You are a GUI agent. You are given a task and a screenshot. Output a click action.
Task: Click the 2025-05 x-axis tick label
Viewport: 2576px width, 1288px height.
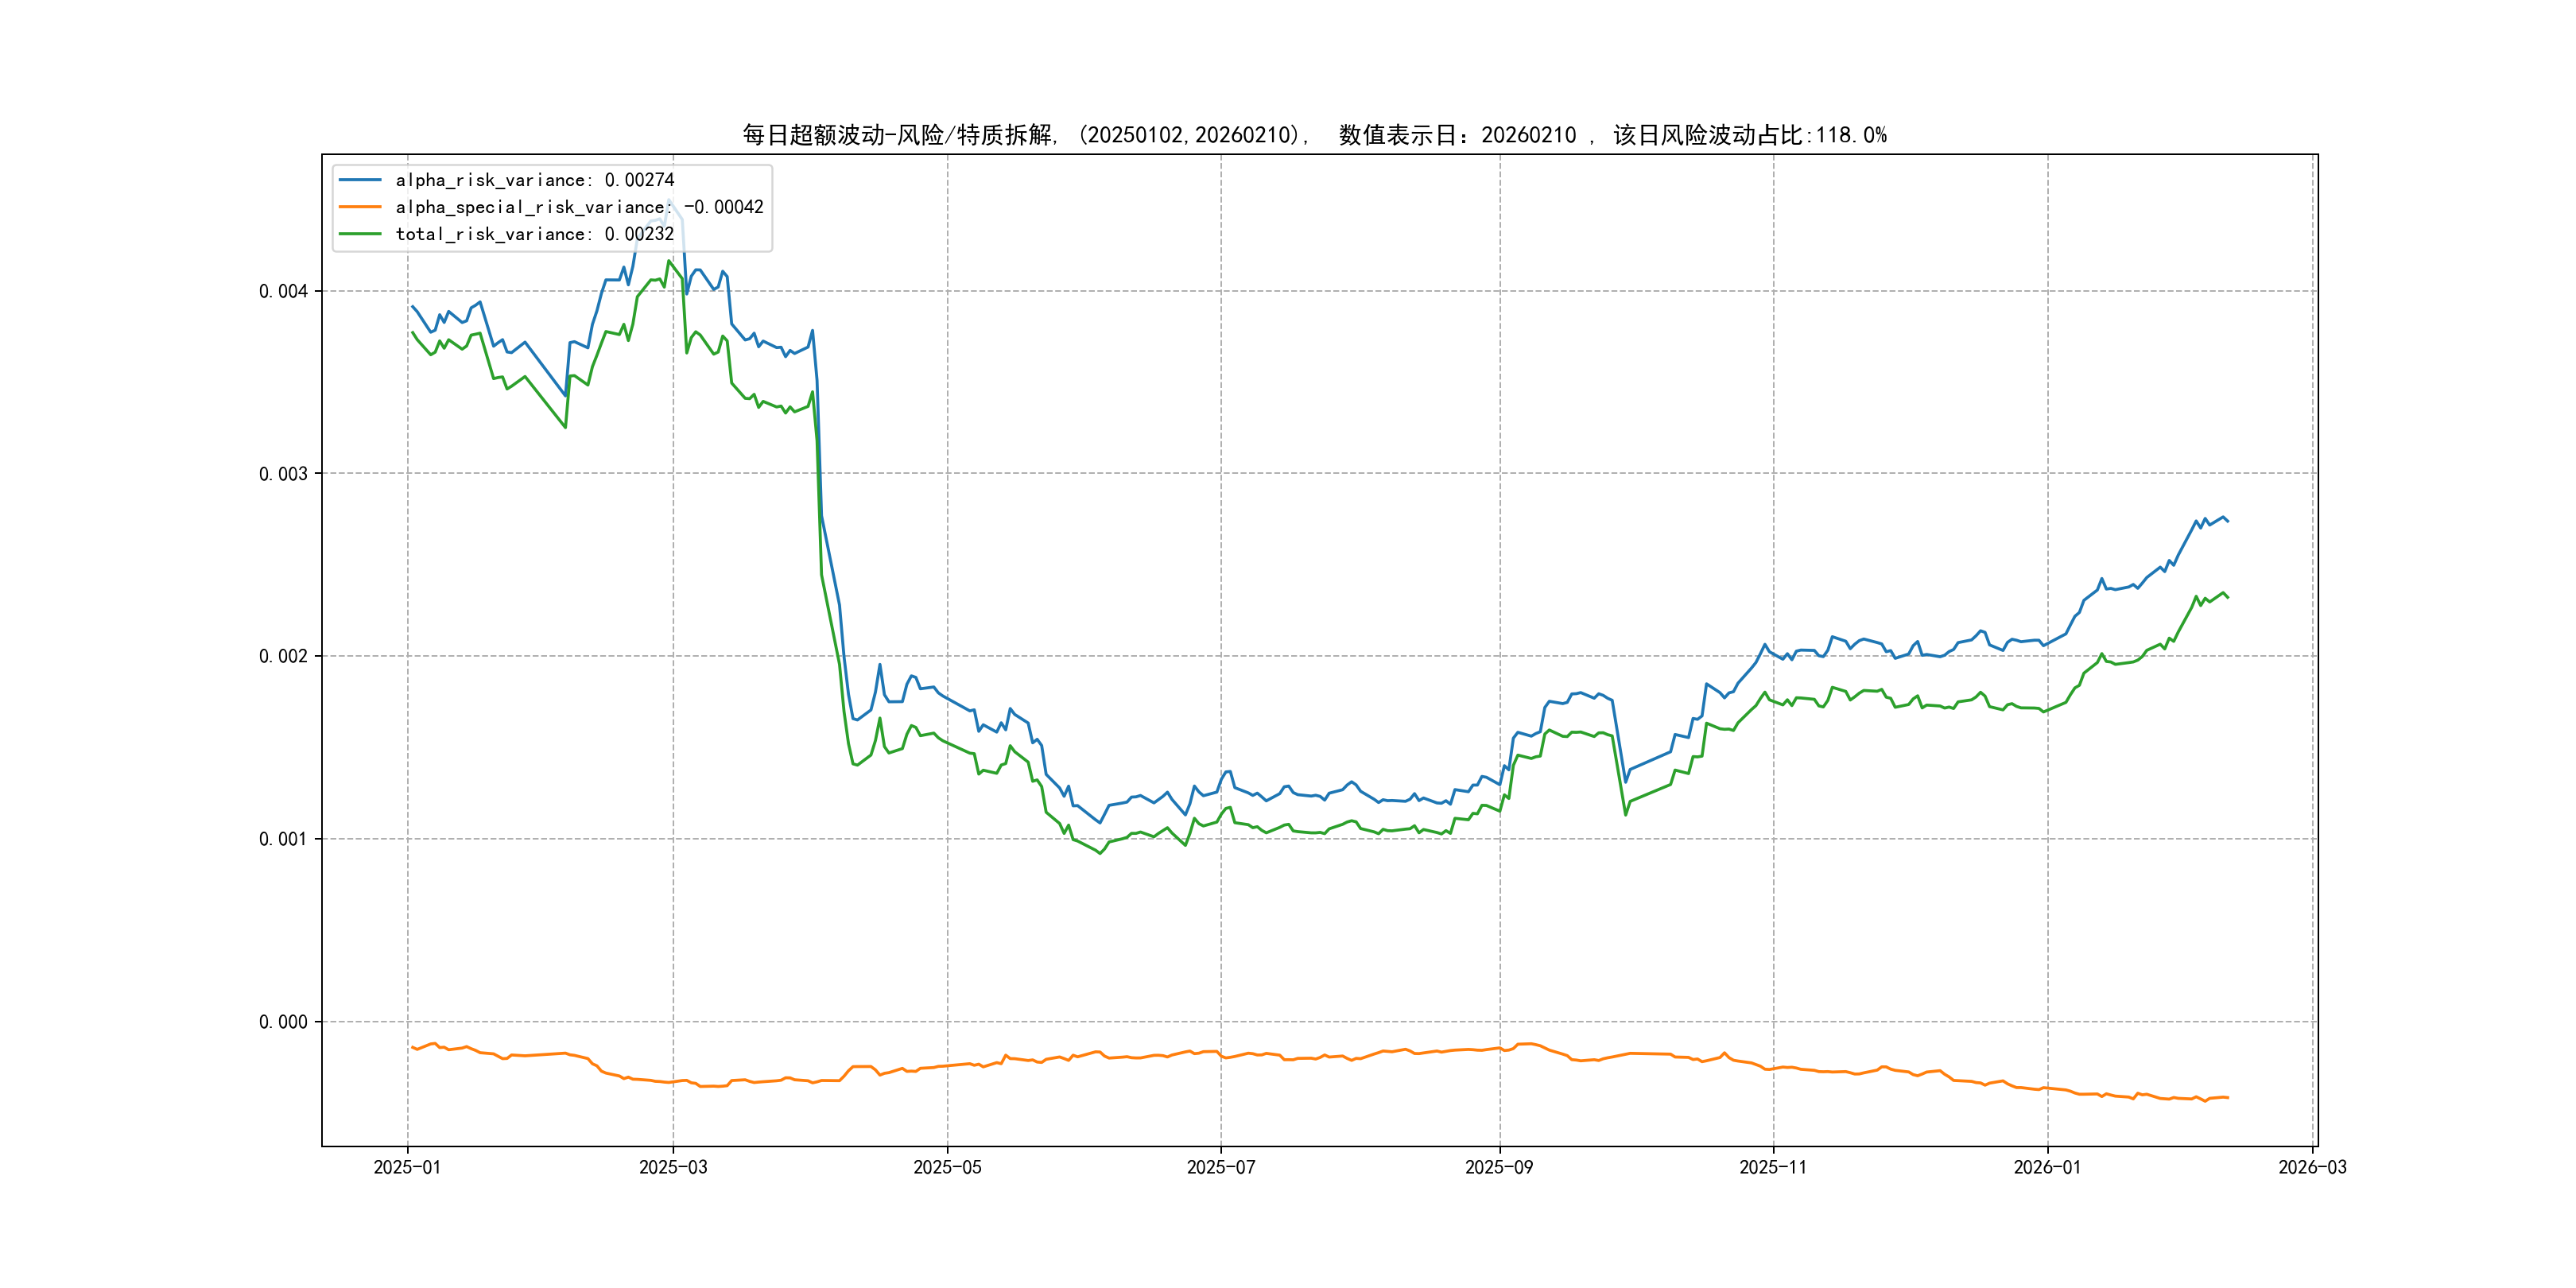947,1167
